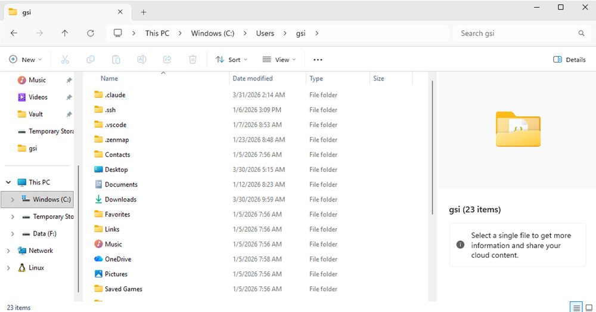This screenshot has width=596, height=312.
Task: Click the New button
Action: pyautogui.click(x=26, y=60)
